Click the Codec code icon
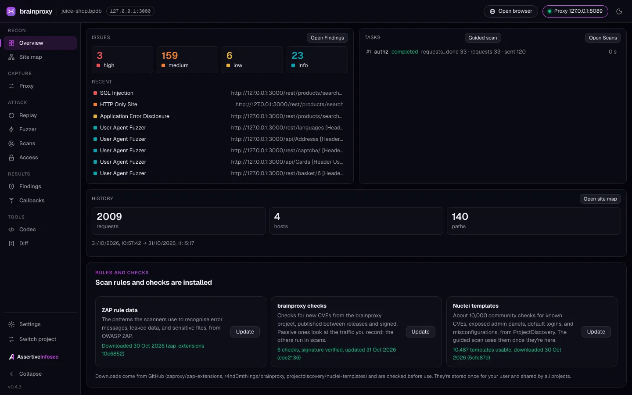632x395 pixels. point(11,230)
